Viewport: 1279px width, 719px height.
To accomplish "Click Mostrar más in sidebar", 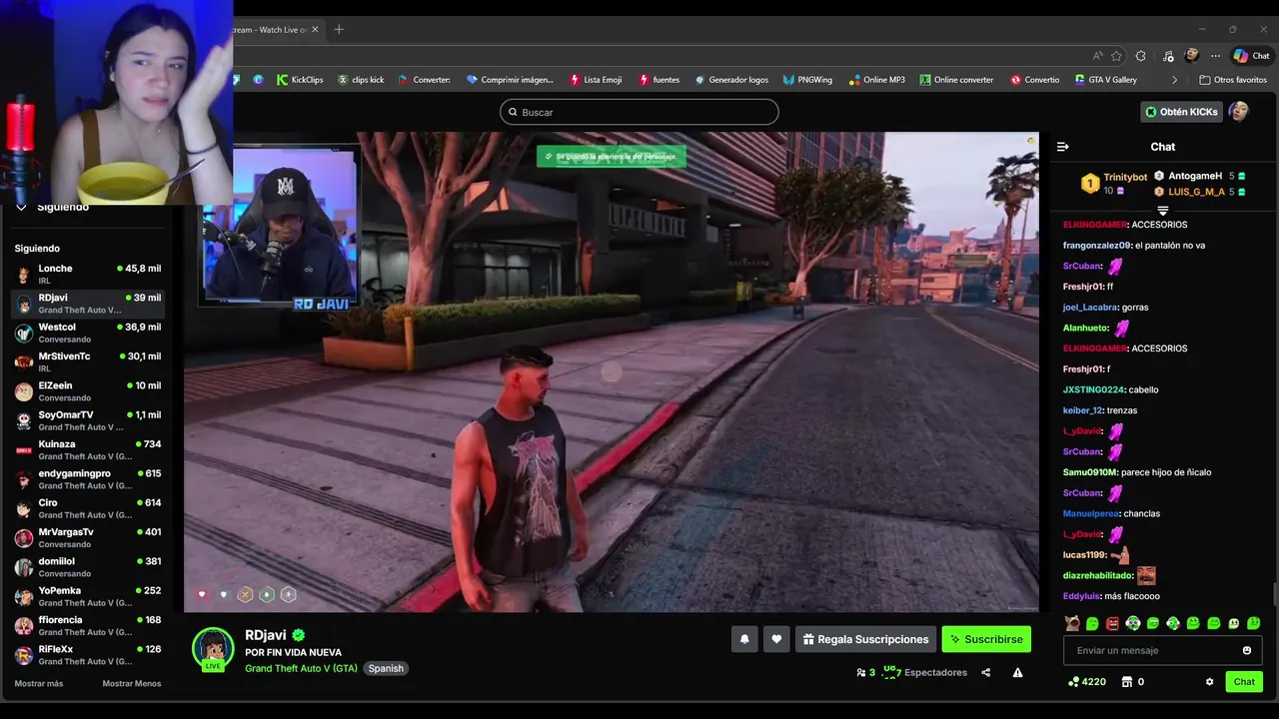I will [39, 683].
